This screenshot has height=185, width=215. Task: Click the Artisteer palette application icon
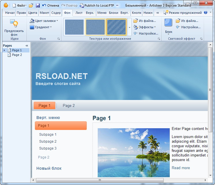(6, 5)
